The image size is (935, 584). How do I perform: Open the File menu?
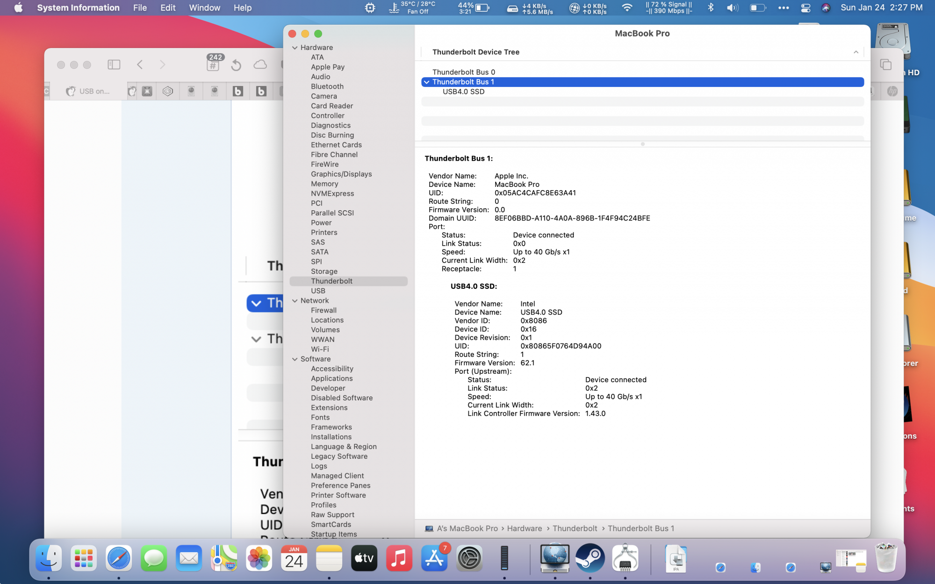pyautogui.click(x=140, y=7)
